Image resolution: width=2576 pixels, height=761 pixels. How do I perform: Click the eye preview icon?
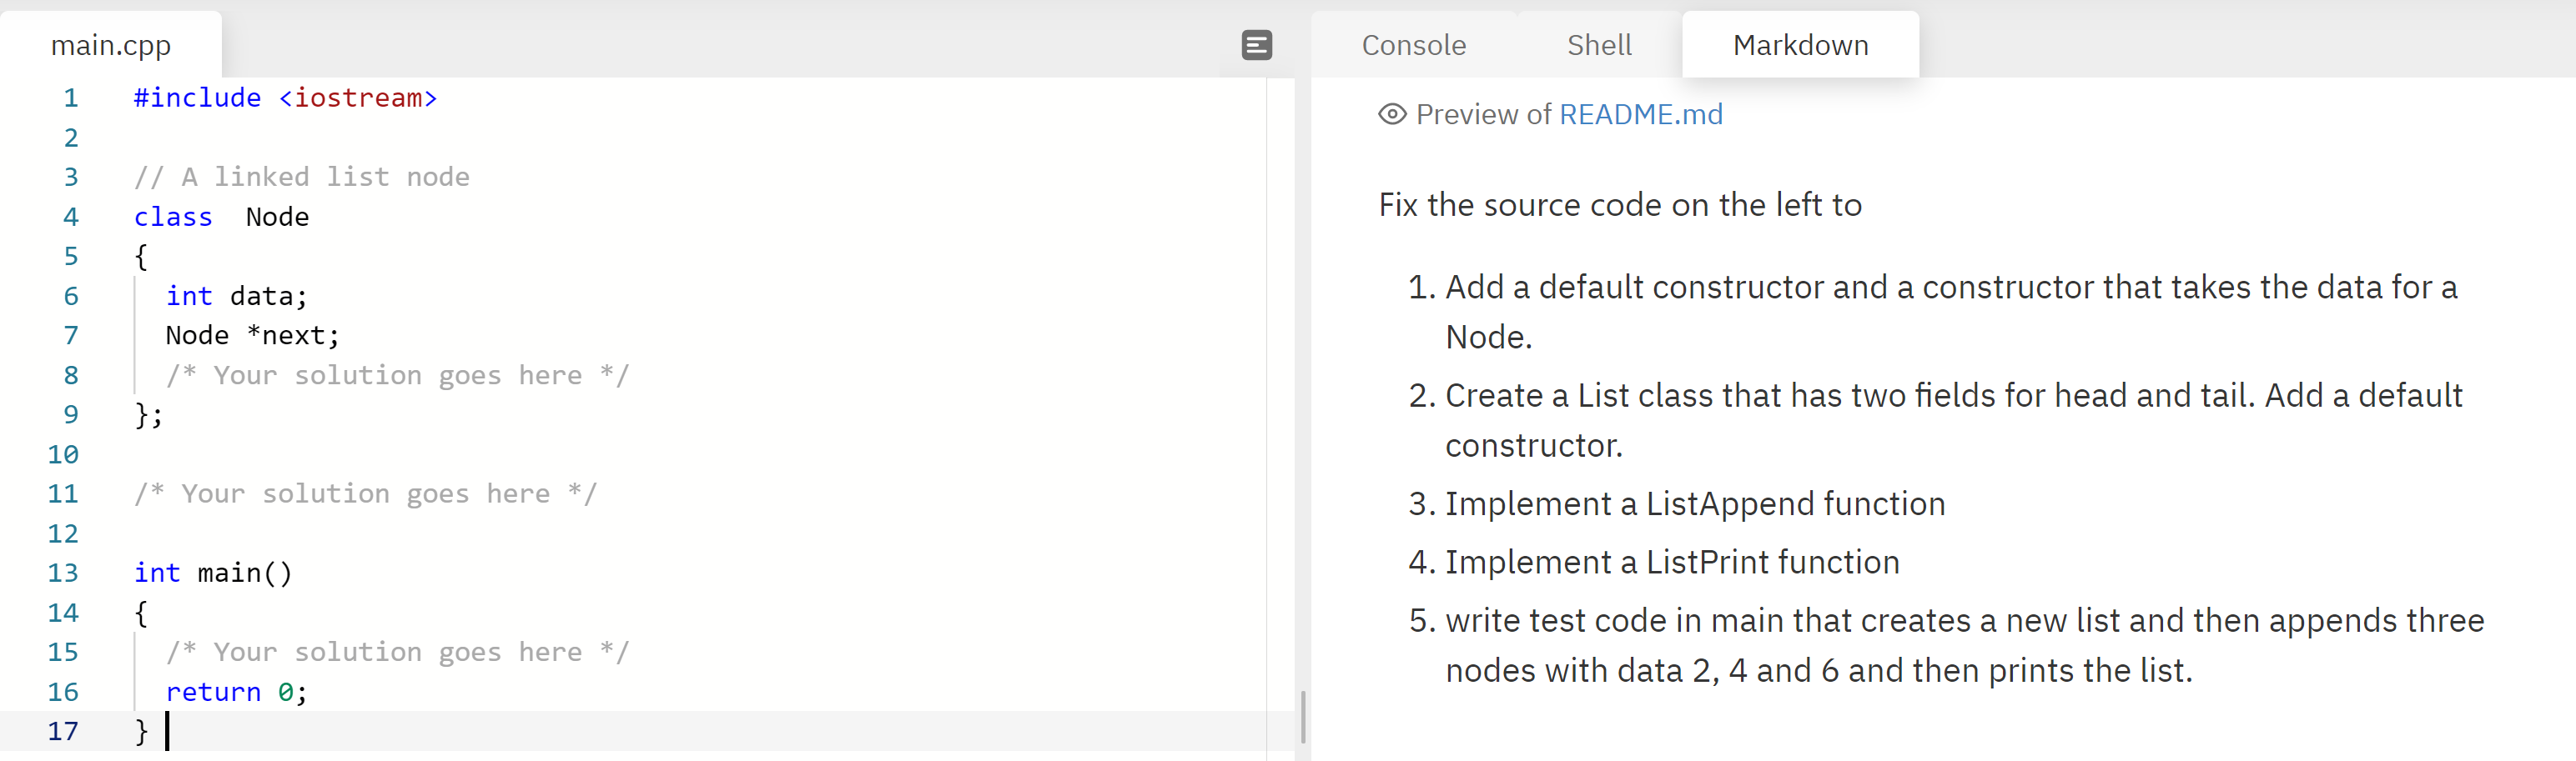point(1391,115)
